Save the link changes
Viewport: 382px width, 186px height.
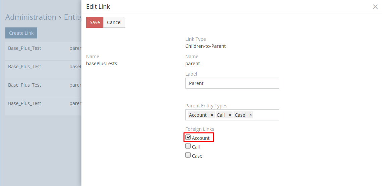(95, 22)
